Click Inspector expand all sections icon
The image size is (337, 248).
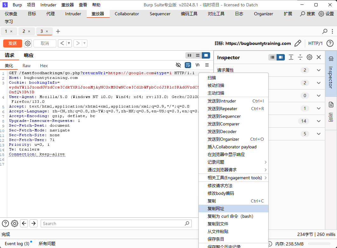291,57
